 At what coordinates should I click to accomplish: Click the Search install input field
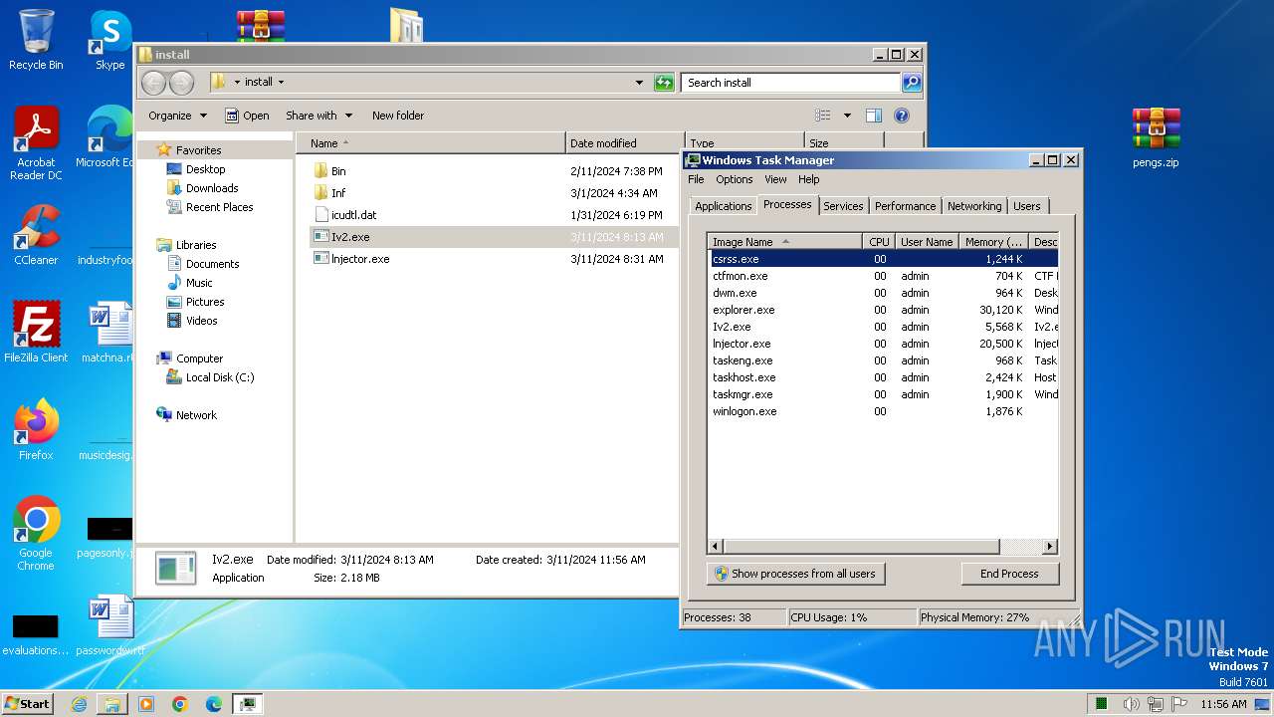pos(791,83)
